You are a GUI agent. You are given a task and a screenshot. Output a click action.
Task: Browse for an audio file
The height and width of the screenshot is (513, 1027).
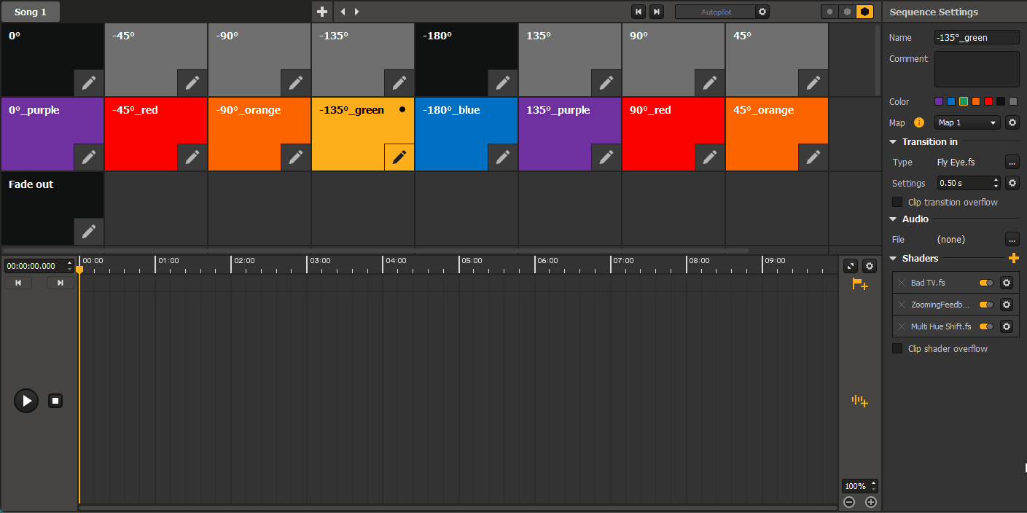[1012, 239]
